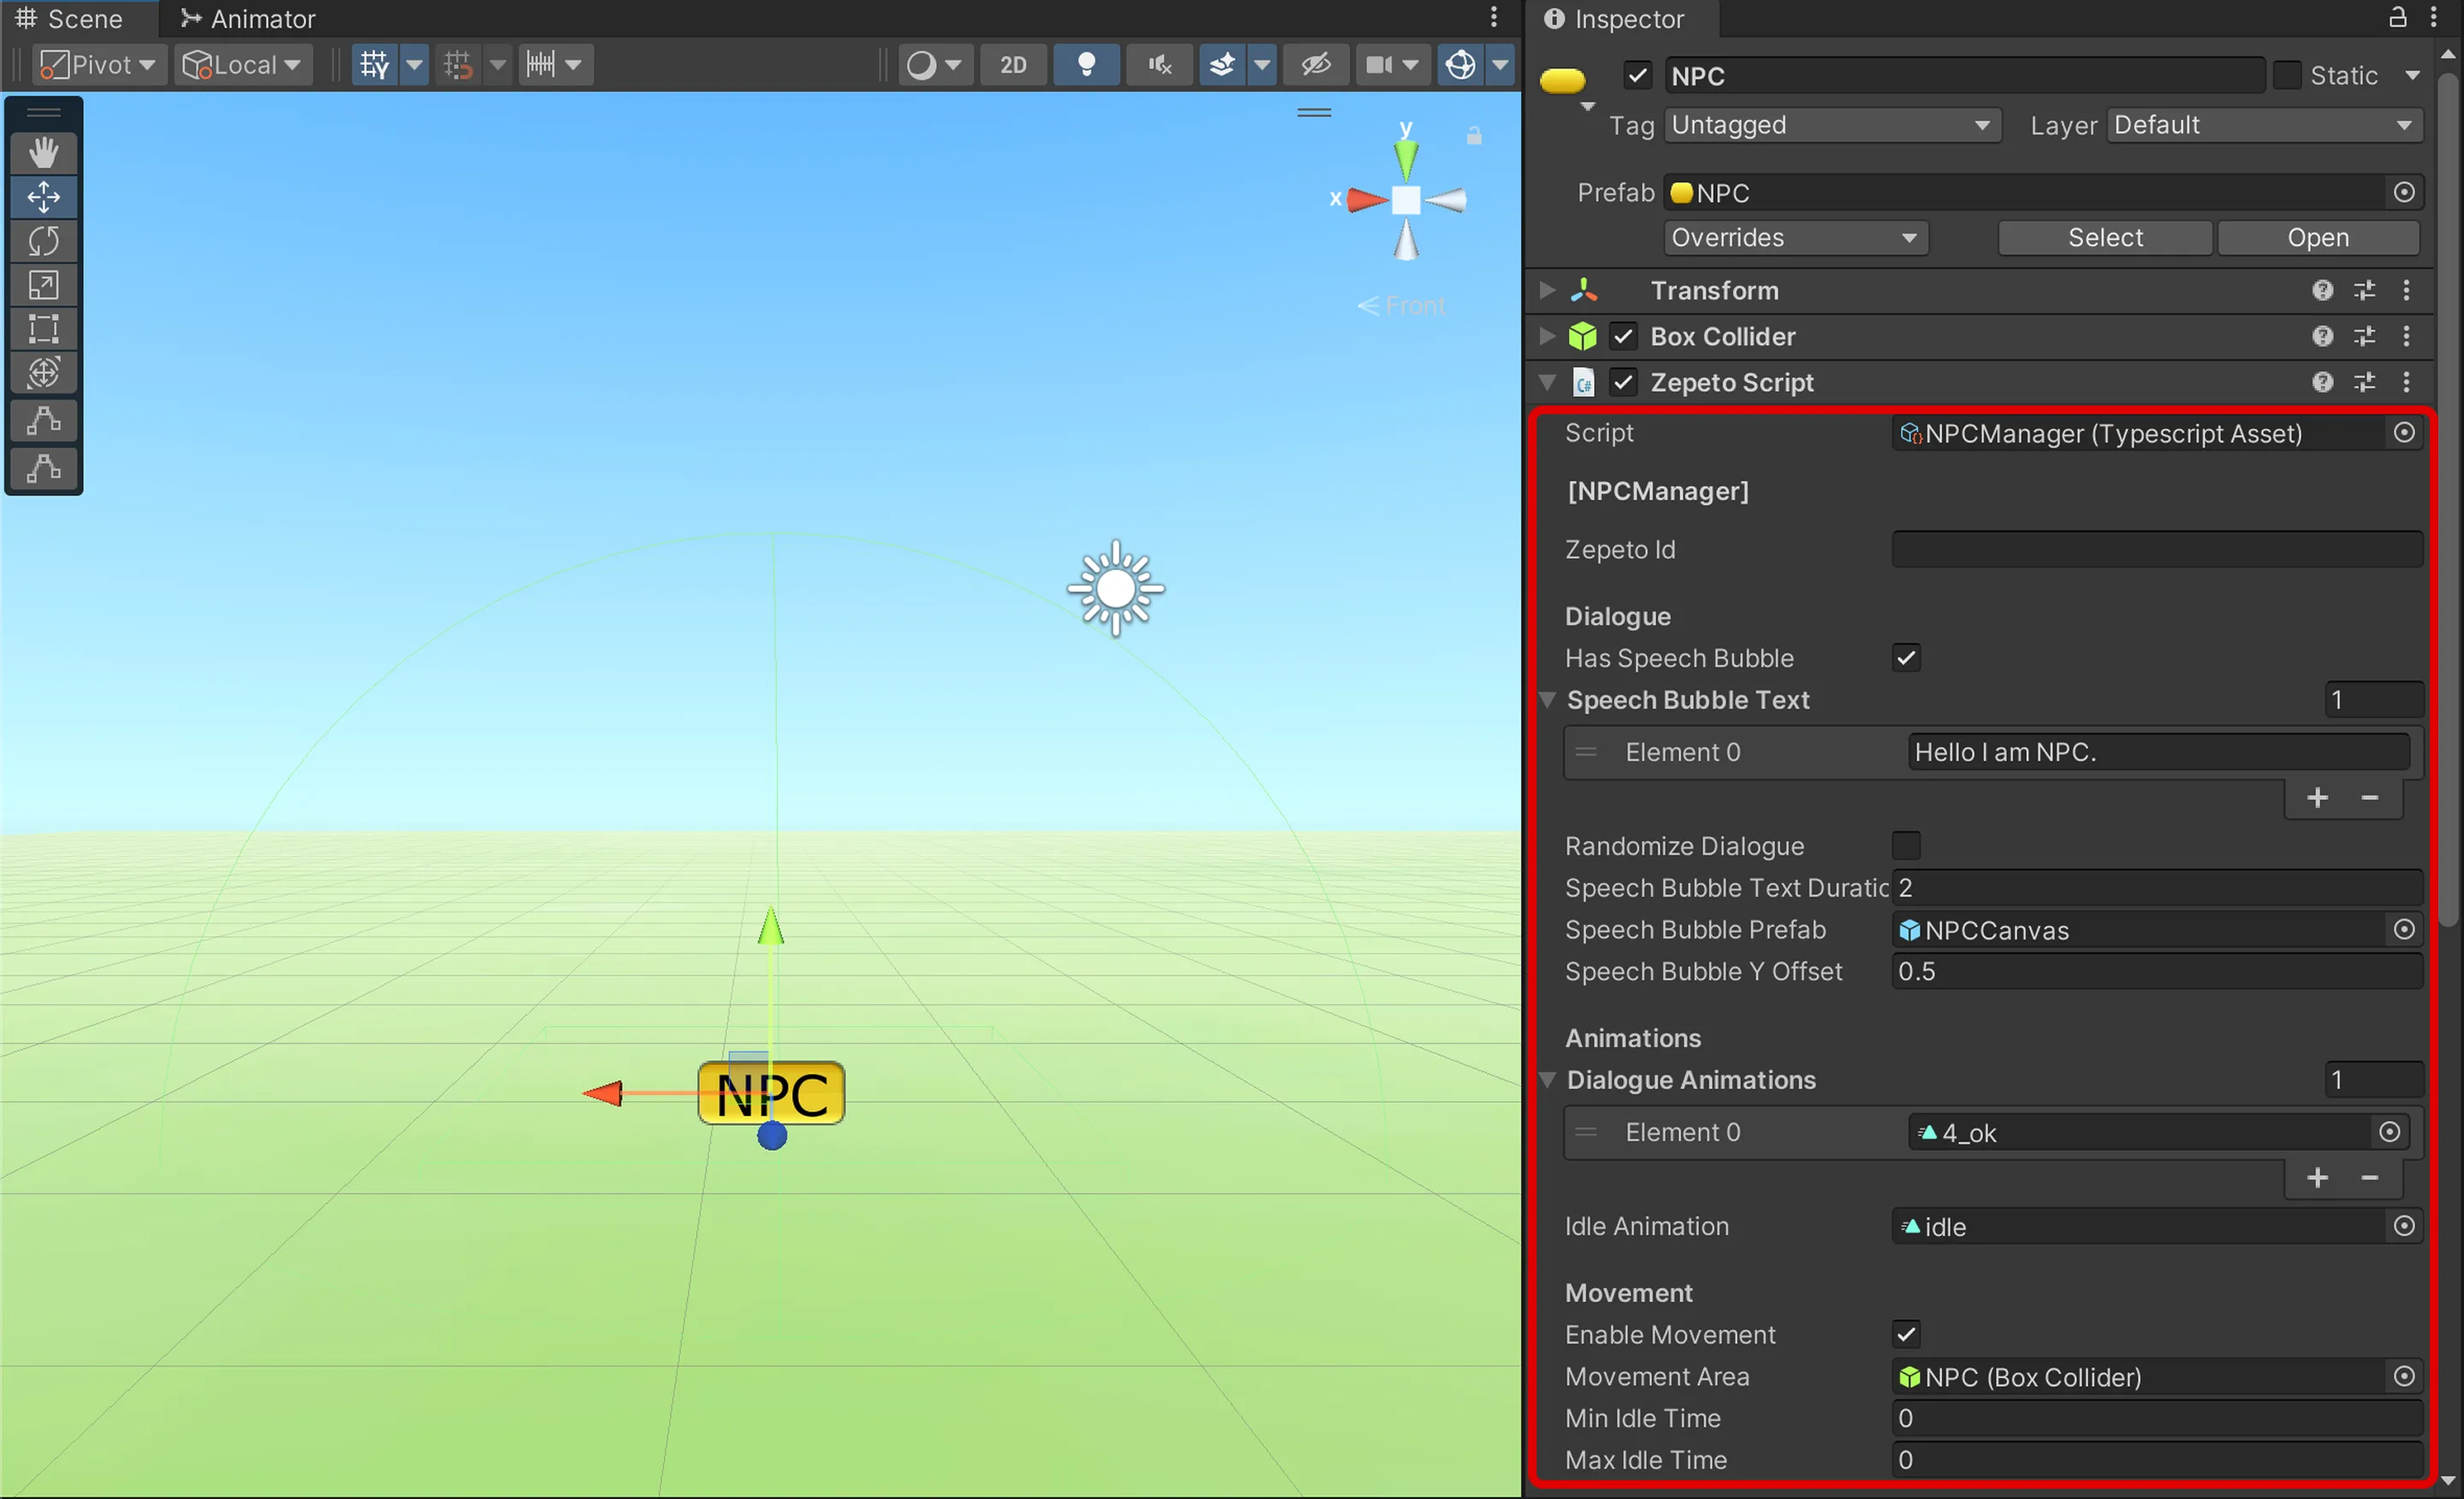Open Transform component help icon
The width and height of the screenshot is (2464, 1499).
tap(2322, 291)
